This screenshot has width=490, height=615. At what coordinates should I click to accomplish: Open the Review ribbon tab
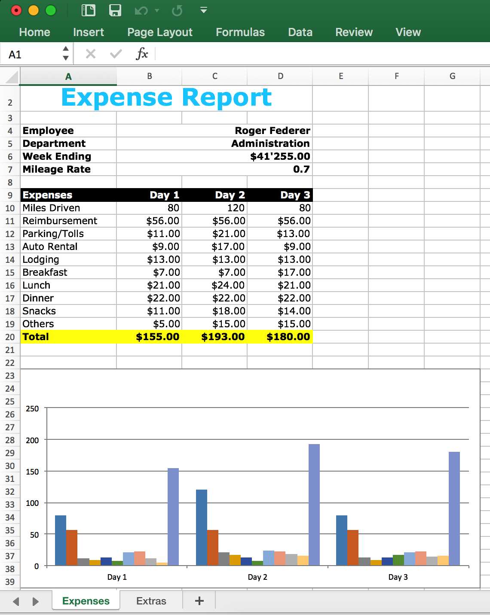353,32
